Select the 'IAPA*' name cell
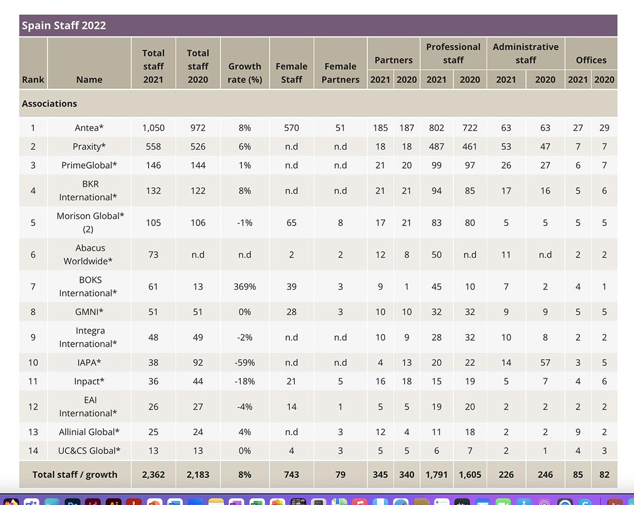Image resolution: width=634 pixels, height=505 pixels. click(x=90, y=363)
